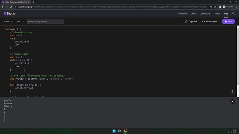Viewport: 239px width, 134px height.
Task: Click 'Cherry' in the output console
Action: pyautogui.click(x=8, y=106)
